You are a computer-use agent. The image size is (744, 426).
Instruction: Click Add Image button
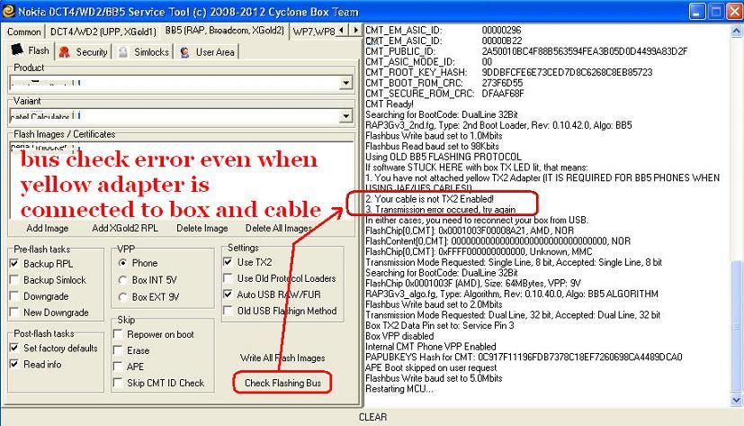pyautogui.click(x=48, y=228)
